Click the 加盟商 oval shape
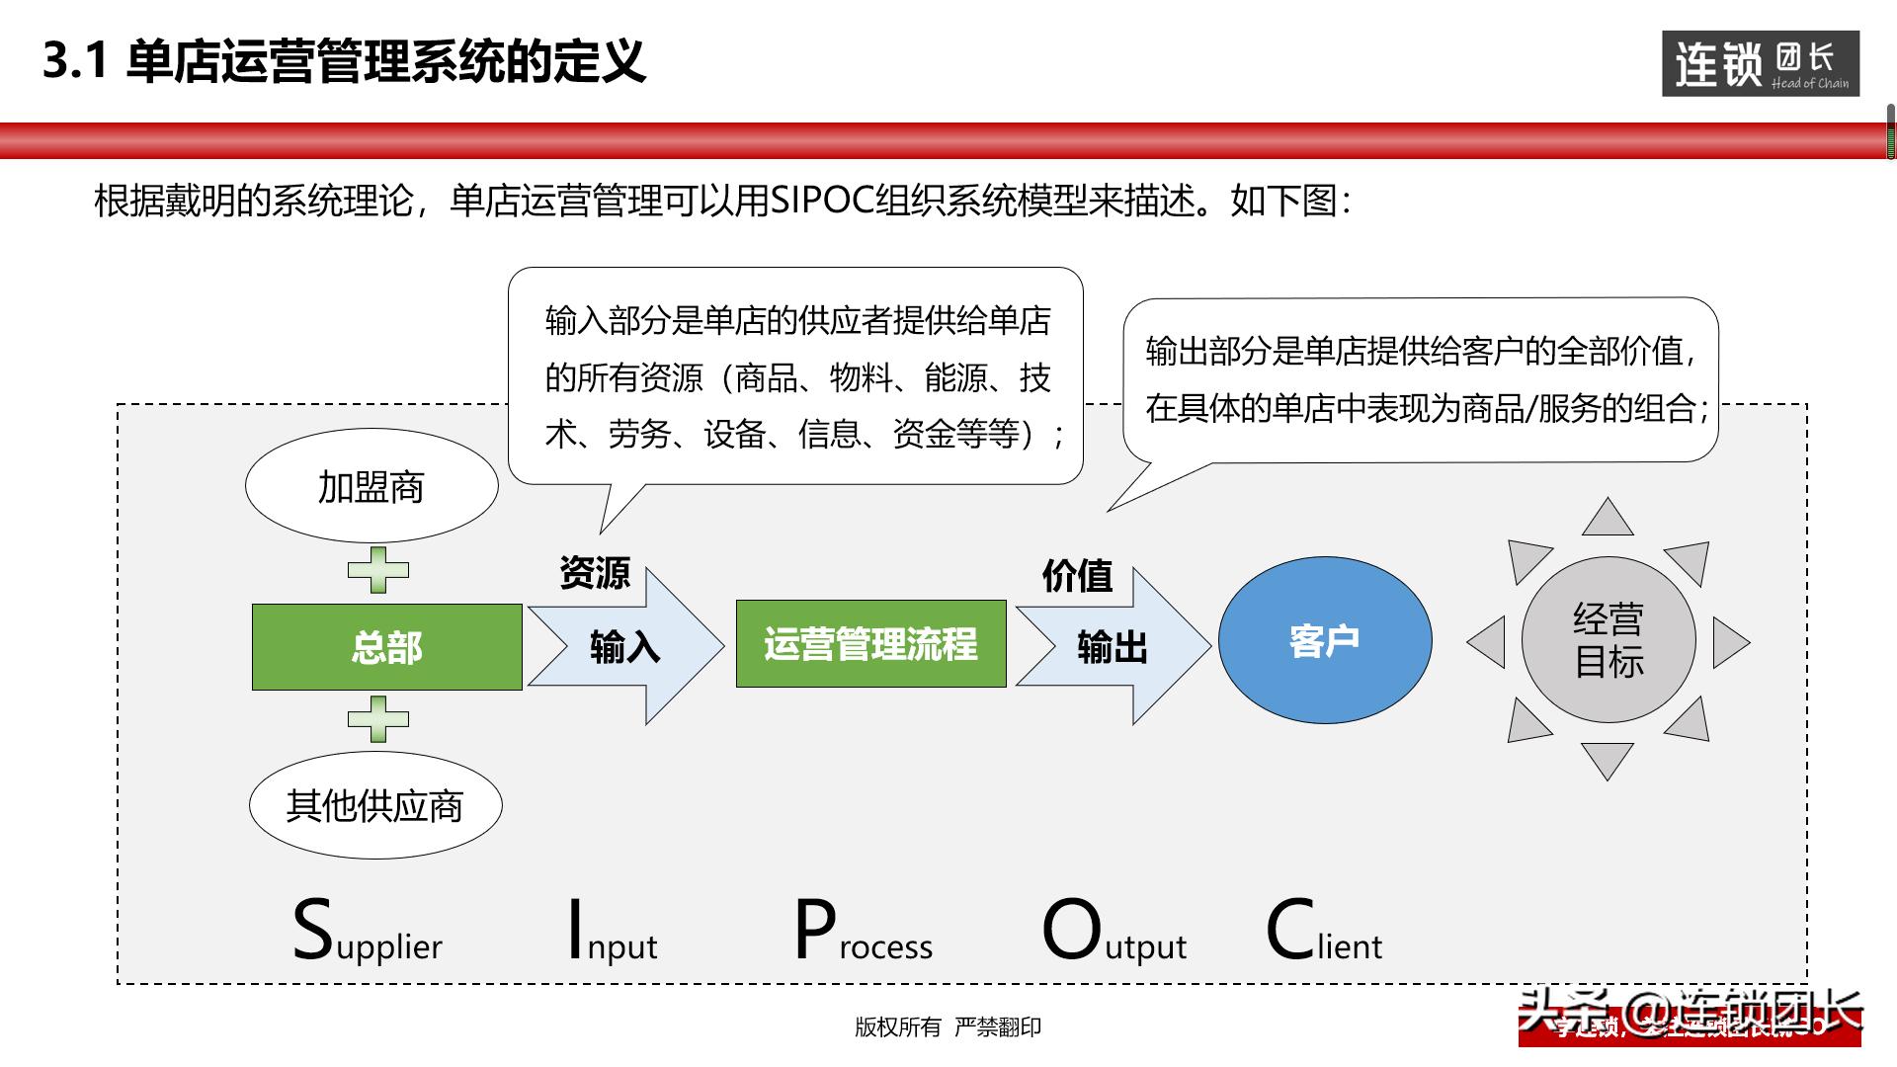1897x1067 pixels. 371,486
